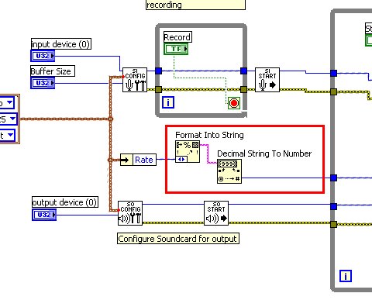Select the SI CONFIG sound input node
Image resolution: width=372 pixels, height=300 pixels.
point(135,80)
